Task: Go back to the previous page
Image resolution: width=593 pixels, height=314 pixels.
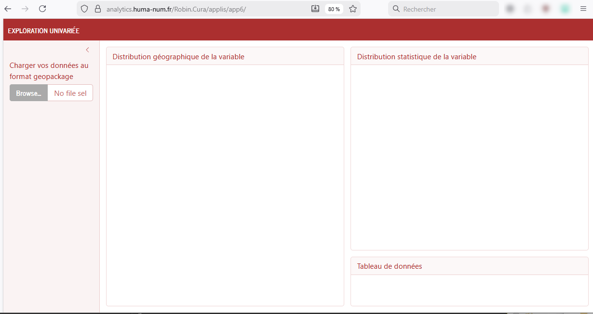Action: coord(8,9)
